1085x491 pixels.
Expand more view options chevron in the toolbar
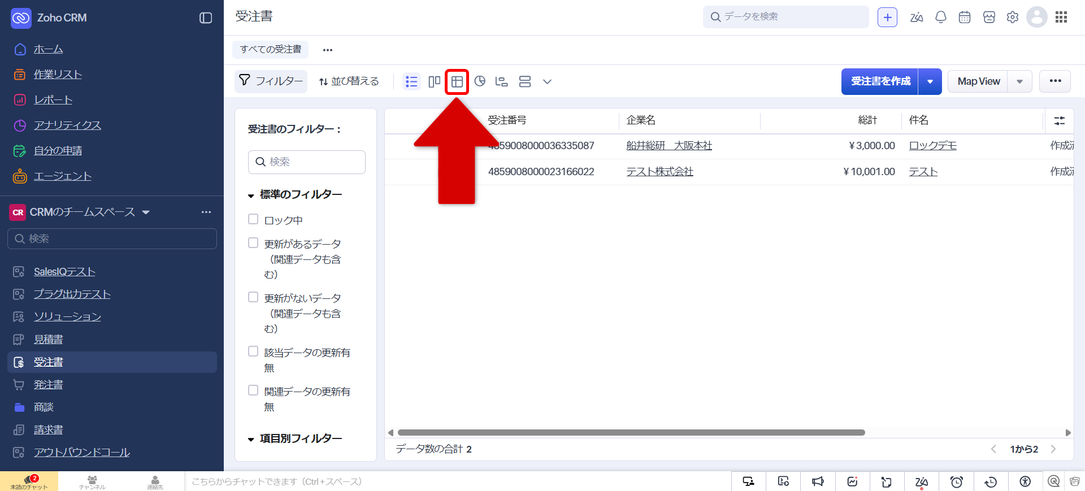coord(547,82)
